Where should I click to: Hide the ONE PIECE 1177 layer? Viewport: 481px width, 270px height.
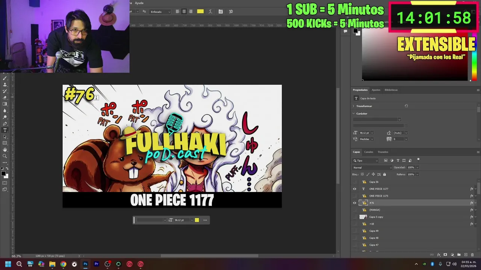click(354, 189)
